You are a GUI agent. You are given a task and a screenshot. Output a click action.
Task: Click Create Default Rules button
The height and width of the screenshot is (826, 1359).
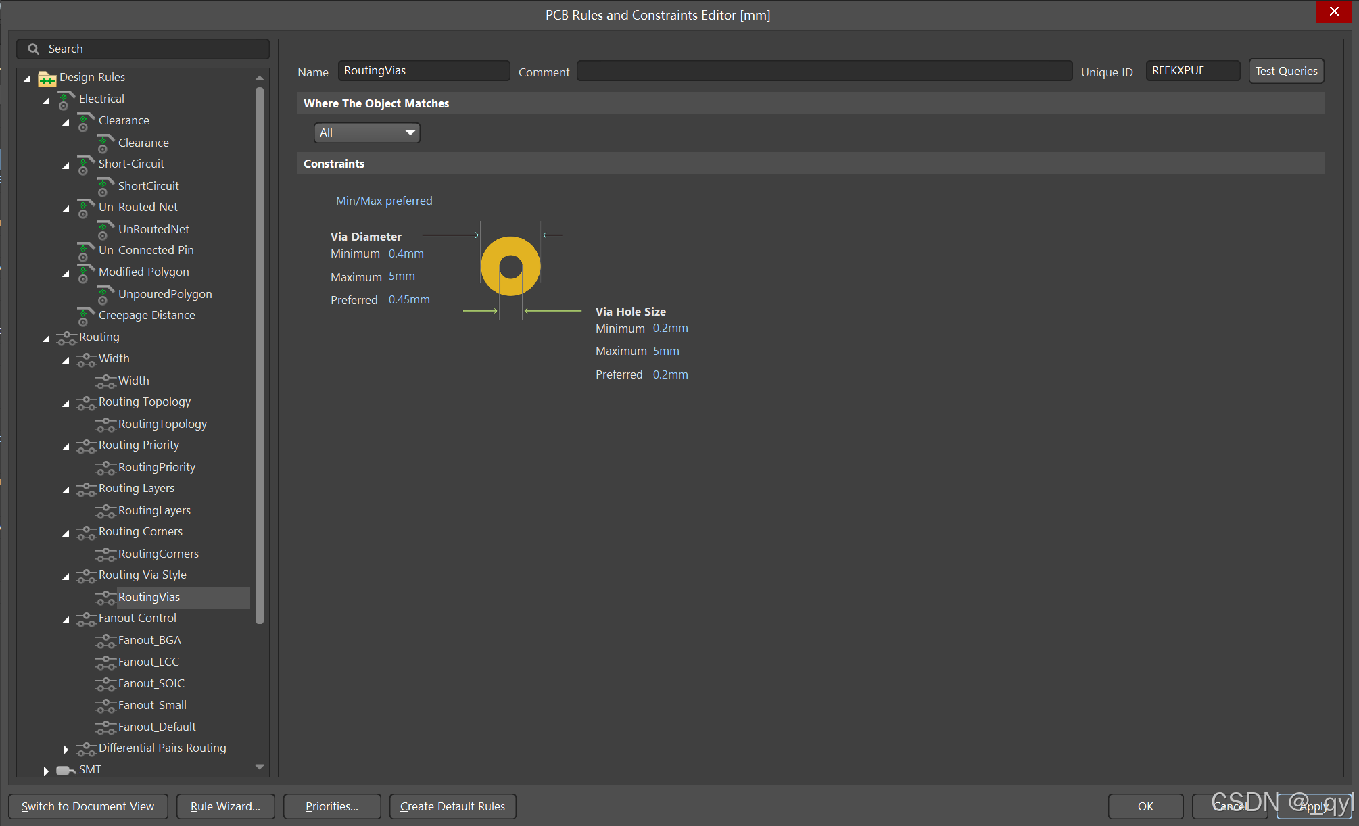tap(452, 806)
